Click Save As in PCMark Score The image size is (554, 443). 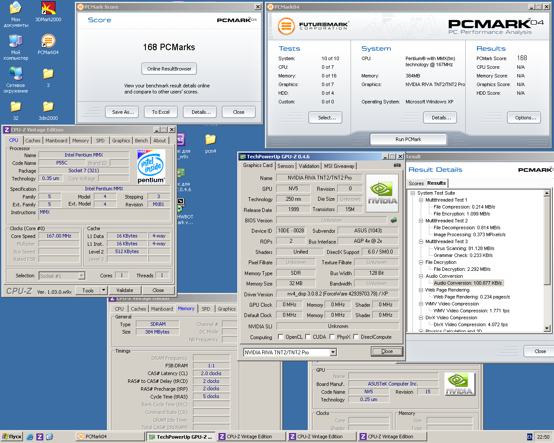point(123,112)
